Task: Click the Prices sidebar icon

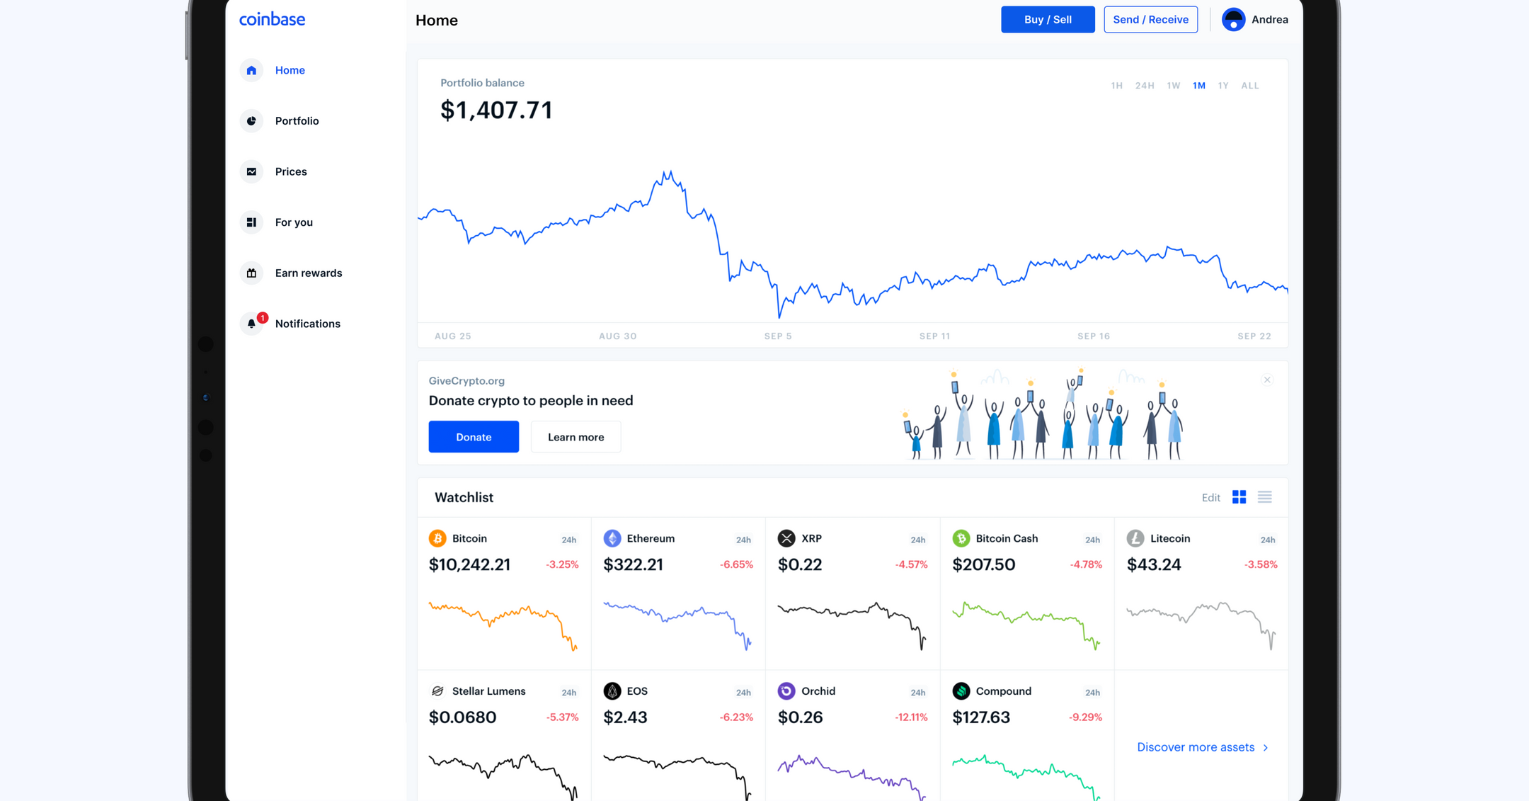Action: click(252, 171)
